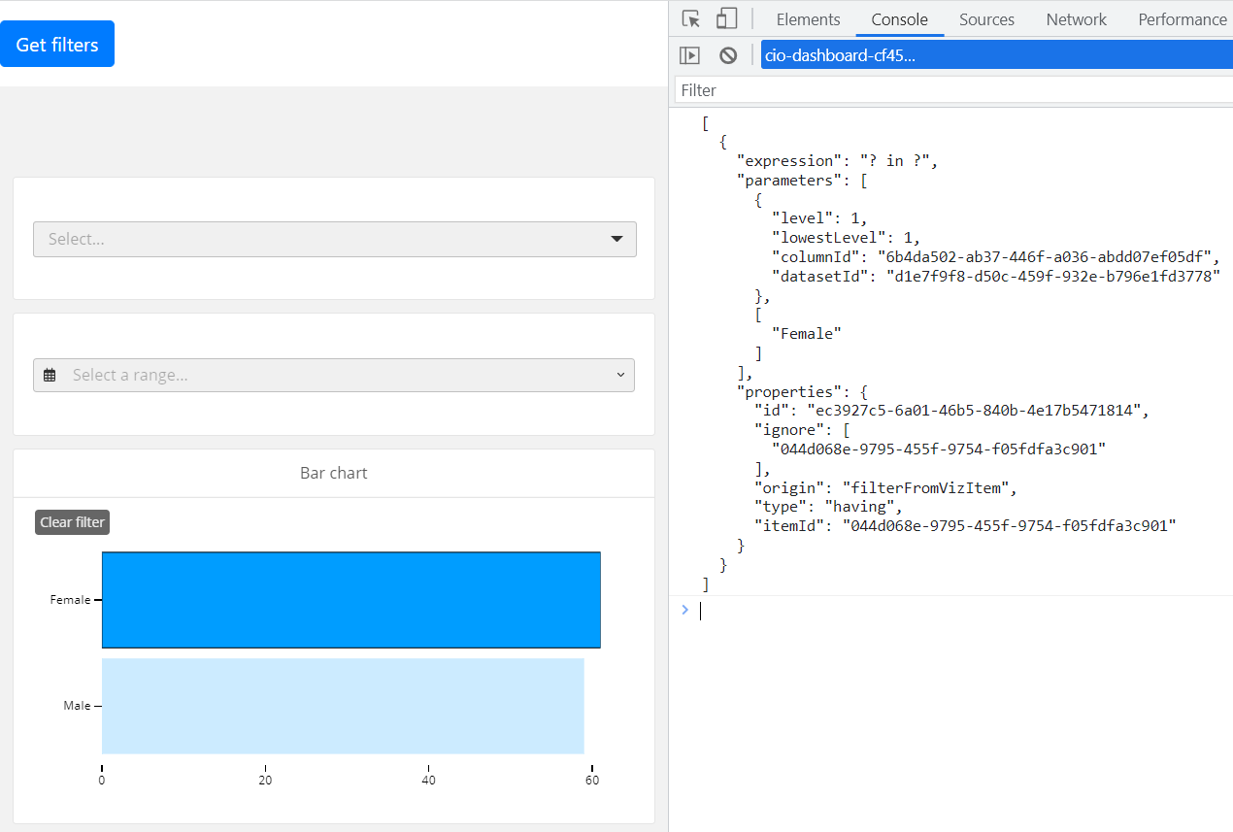Open the Select a range date dropdown
The width and height of the screenshot is (1233, 832).
tap(334, 376)
